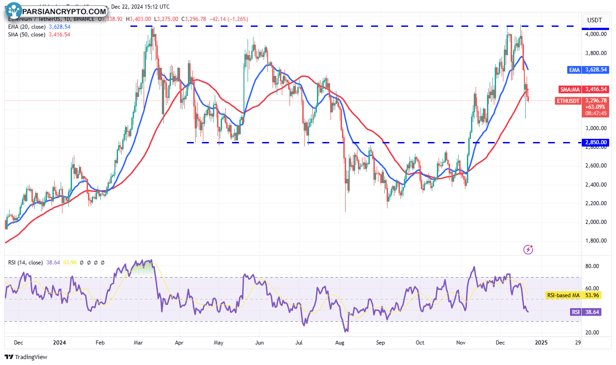Click the 4,000.00 price axis label
The height and width of the screenshot is (365, 616).
(x=596, y=34)
